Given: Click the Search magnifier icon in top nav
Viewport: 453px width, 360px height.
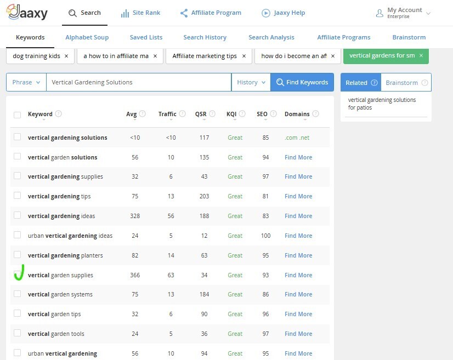Looking at the screenshot, I should 72,13.
